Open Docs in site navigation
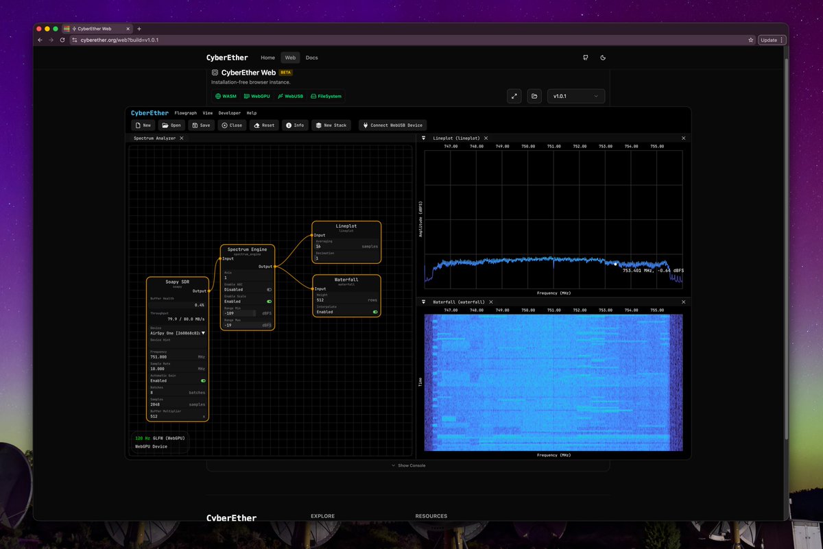The image size is (823, 549). 312,58
